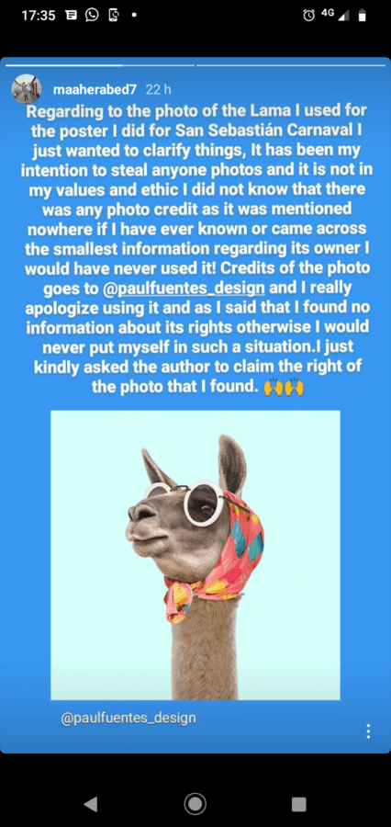Tap the battery status icon
Viewport: 391px width, 827px height.
click(362, 17)
